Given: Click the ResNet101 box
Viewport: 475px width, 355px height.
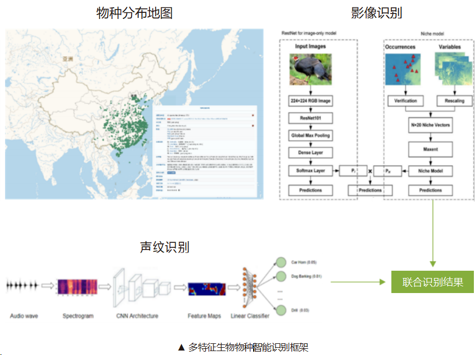Looking at the screenshot, I should tap(310, 118).
